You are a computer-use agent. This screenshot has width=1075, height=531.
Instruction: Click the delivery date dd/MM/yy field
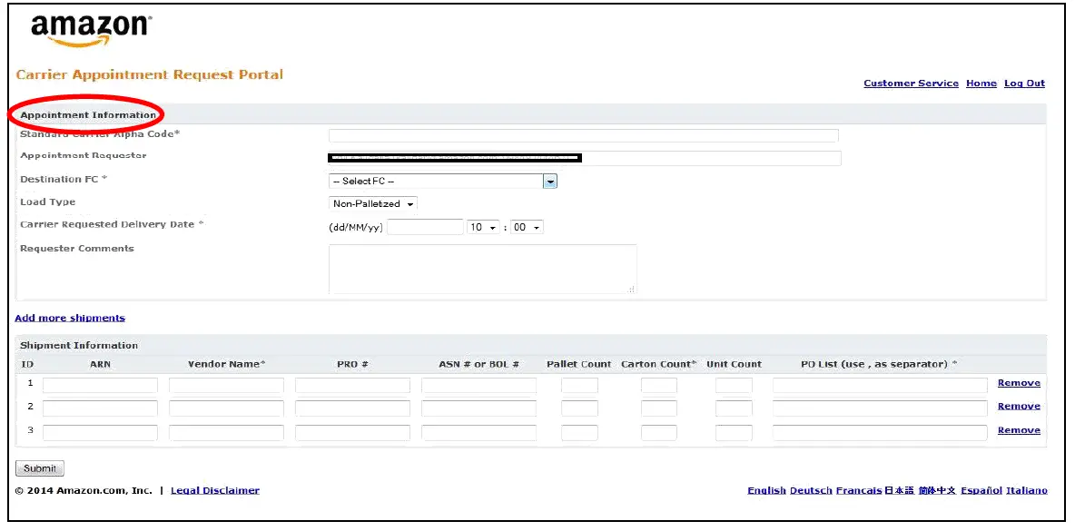427,227
